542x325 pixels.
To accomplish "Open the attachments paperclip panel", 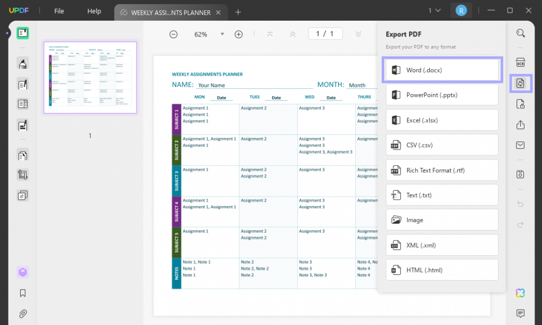I will click(23, 313).
